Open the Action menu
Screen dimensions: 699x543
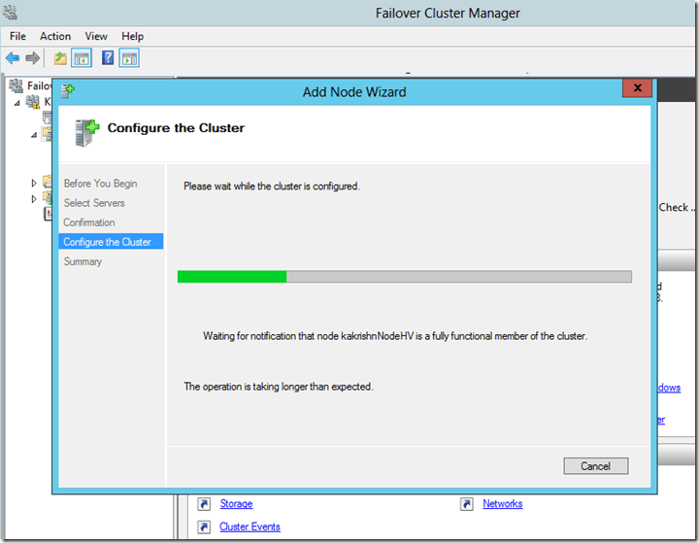[55, 36]
